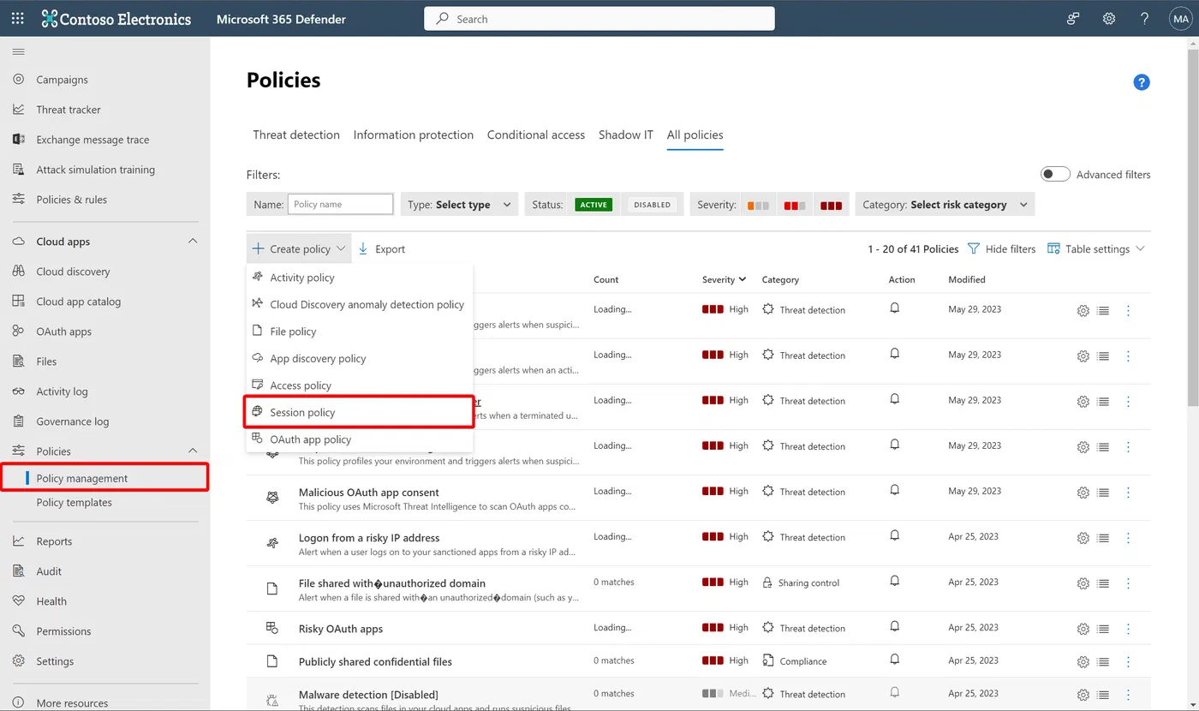The width and height of the screenshot is (1199, 711).
Task: Sort by the Severity column header
Action: 724,279
